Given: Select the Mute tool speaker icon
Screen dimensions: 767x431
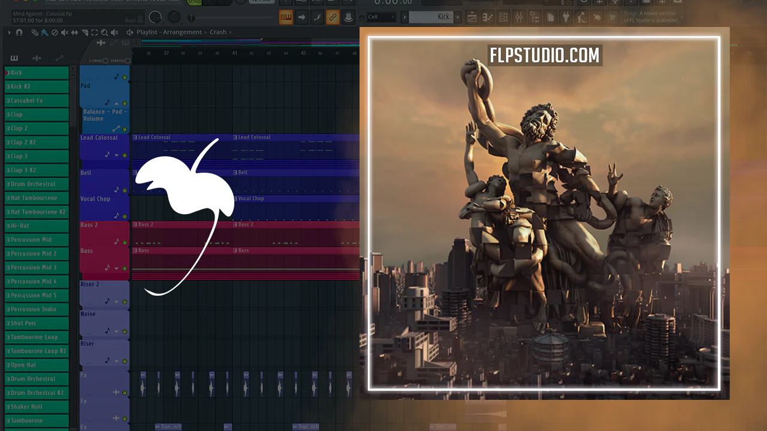Looking at the screenshot, I should (65, 32).
